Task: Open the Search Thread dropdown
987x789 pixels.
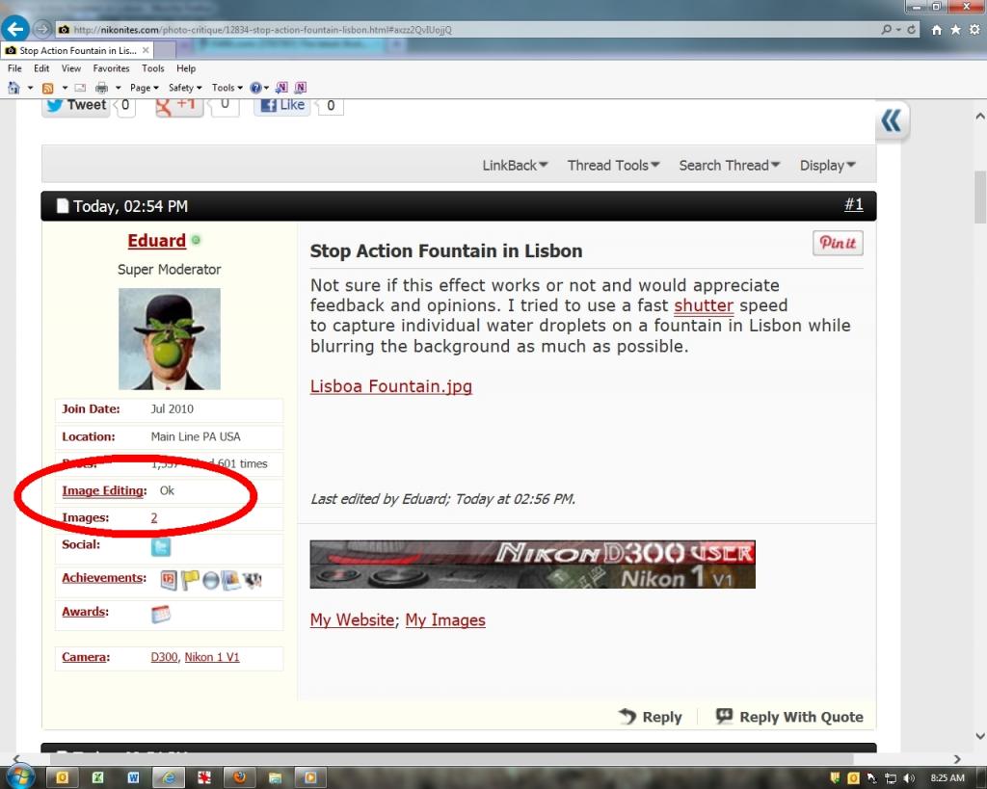Action: 729,165
